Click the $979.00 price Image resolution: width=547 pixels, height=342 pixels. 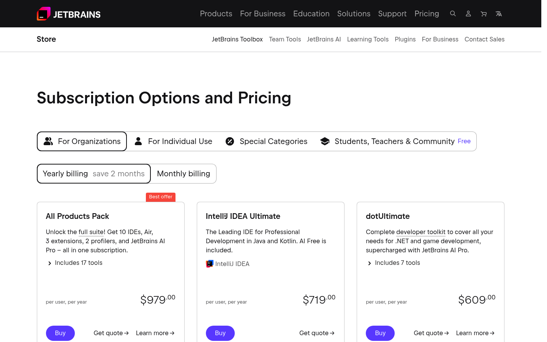[158, 299]
